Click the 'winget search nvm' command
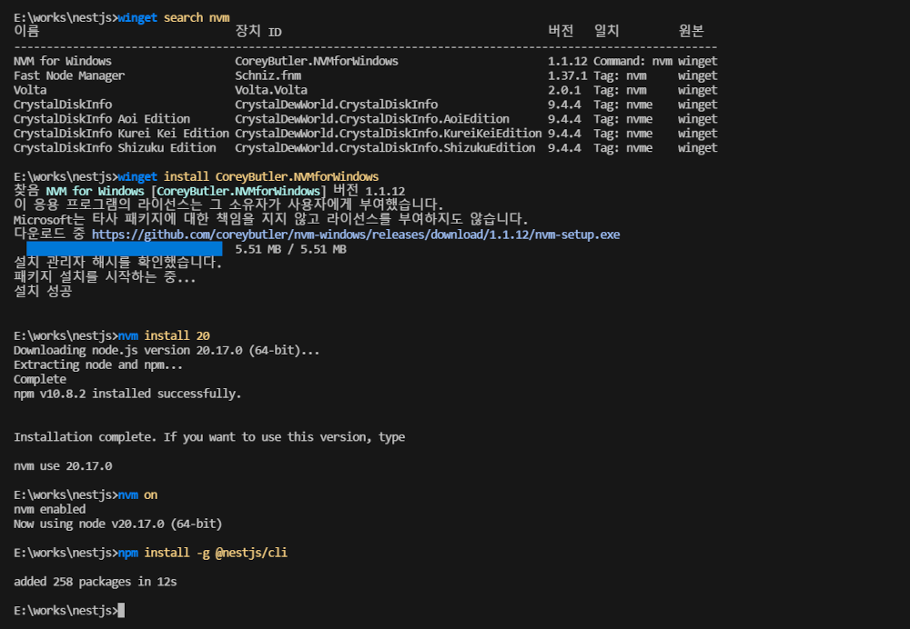The width and height of the screenshot is (910, 629). pyautogui.click(x=174, y=17)
